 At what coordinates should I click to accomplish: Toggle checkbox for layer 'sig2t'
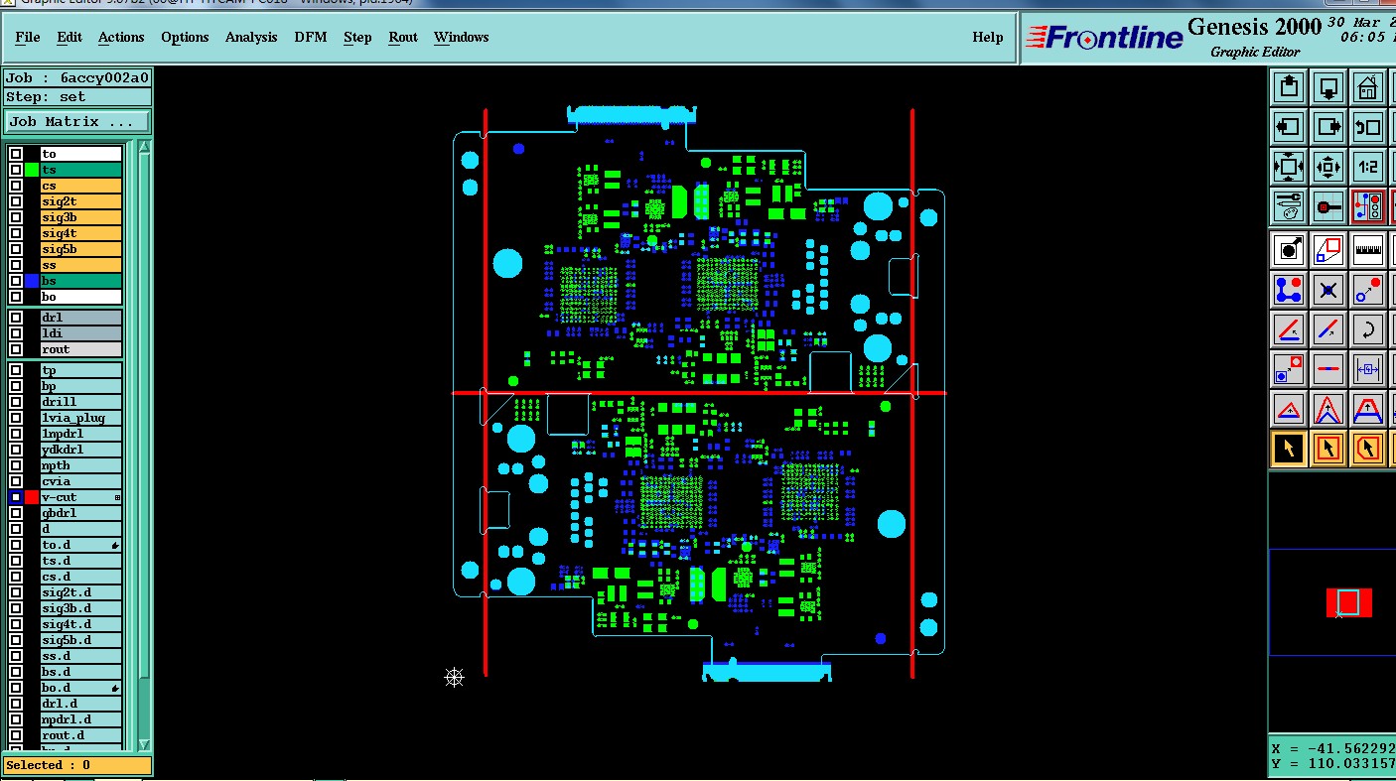(x=16, y=201)
